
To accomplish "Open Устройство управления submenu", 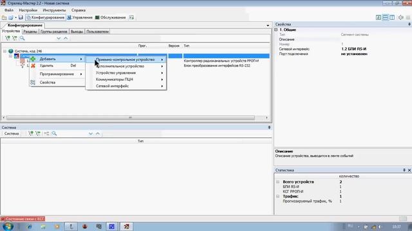I will (x=126, y=73).
